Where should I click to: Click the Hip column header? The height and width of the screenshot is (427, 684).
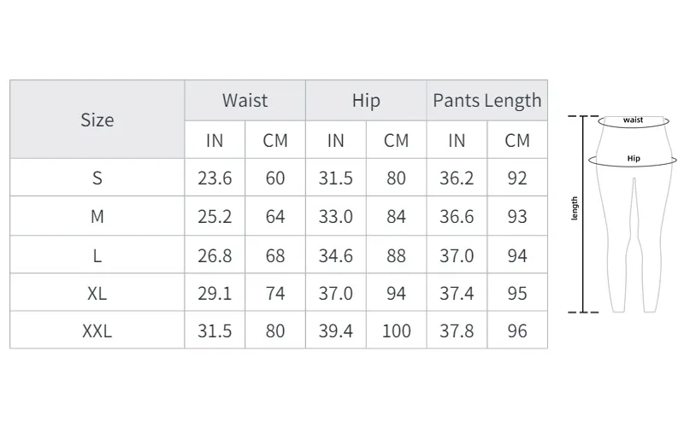click(x=366, y=100)
